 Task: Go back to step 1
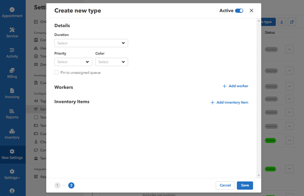[x=57, y=185]
